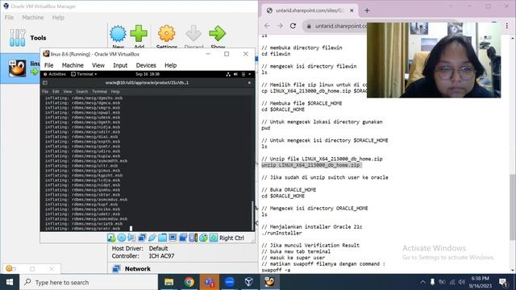Open the Settings gear in VirtualBox Manager
The height and width of the screenshot is (290, 516).
[167, 34]
